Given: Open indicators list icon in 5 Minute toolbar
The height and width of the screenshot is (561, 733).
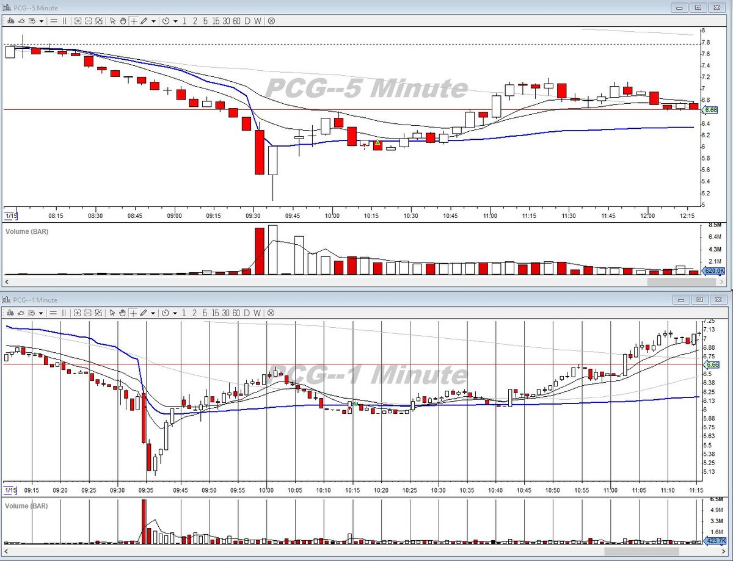Looking at the screenshot, I should tap(32, 21).
